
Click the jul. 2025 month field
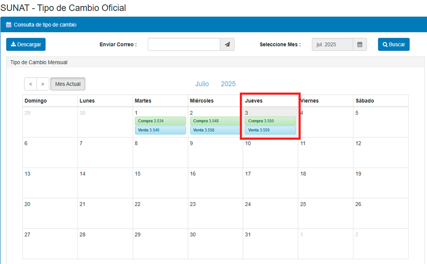click(x=332, y=45)
